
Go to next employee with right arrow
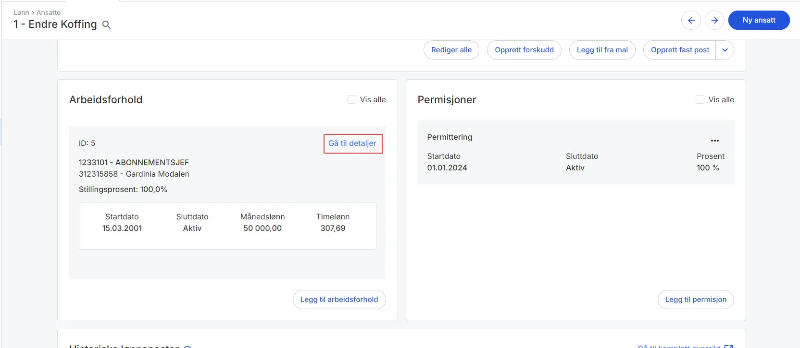(714, 20)
